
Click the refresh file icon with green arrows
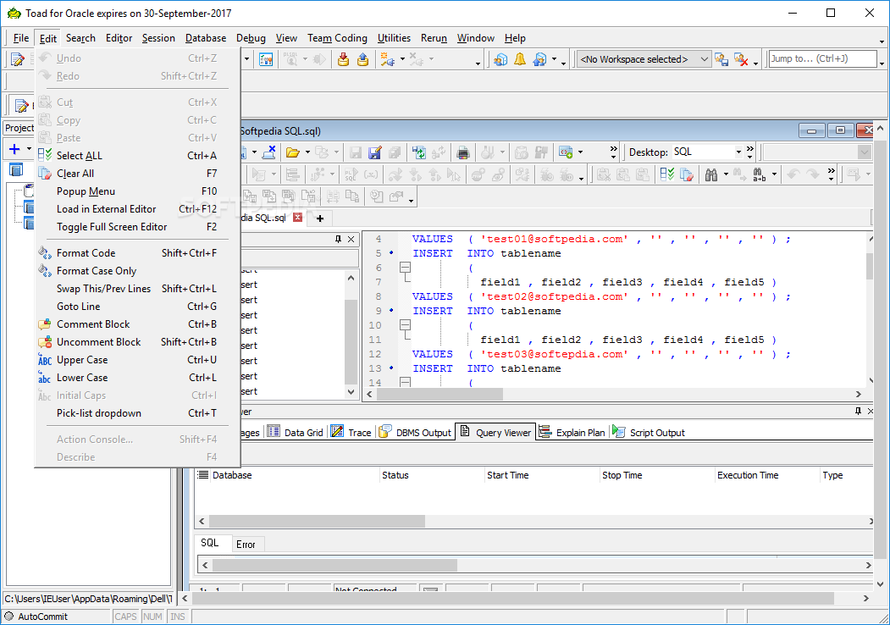click(419, 152)
